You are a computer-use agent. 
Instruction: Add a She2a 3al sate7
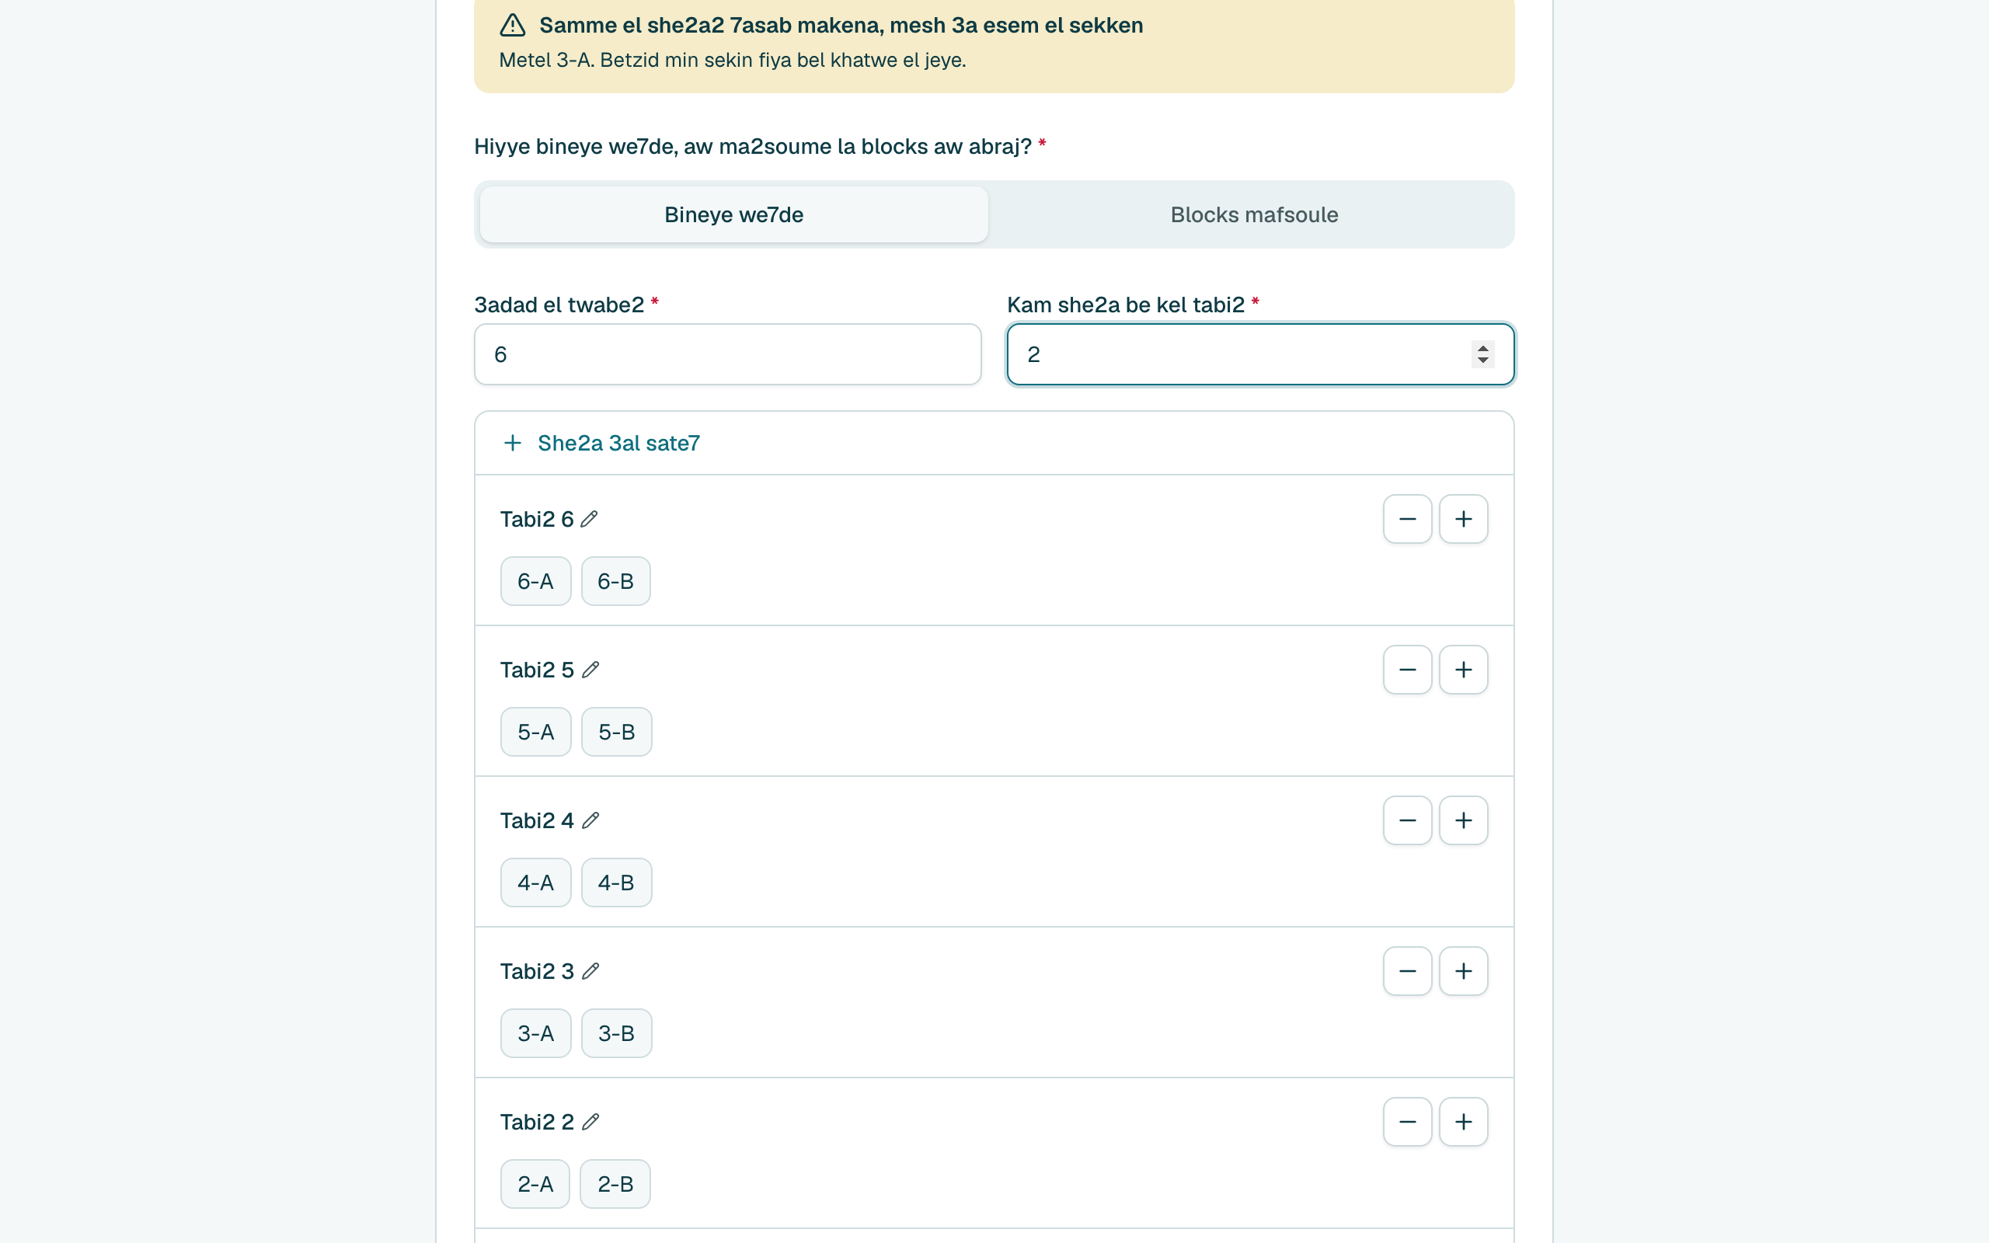[601, 443]
